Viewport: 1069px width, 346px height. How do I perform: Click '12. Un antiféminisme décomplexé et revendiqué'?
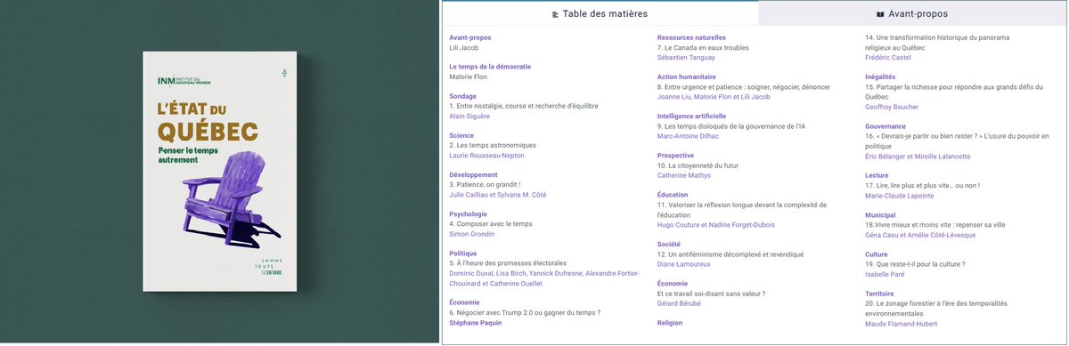click(730, 253)
